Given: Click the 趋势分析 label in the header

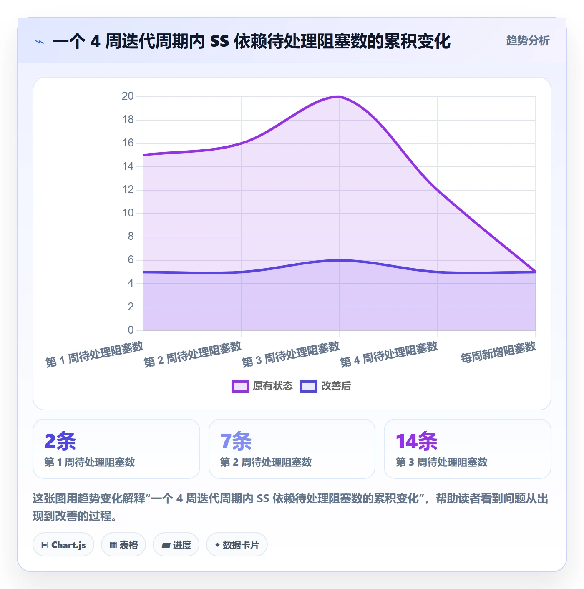Looking at the screenshot, I should (x=528, y=41).
